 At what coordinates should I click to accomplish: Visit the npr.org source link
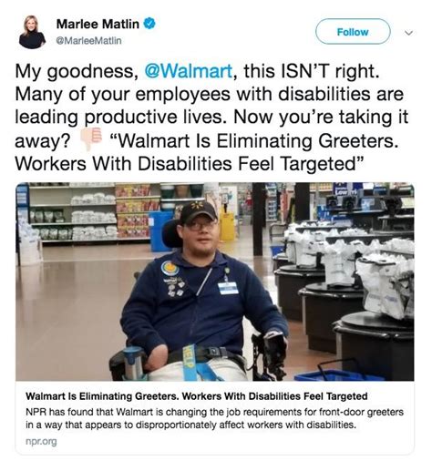[41, 441]
